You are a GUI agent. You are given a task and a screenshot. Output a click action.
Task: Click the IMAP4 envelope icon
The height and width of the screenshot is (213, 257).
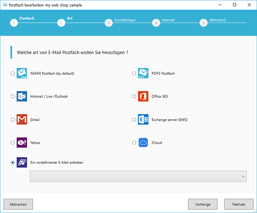tap(22, 73)
